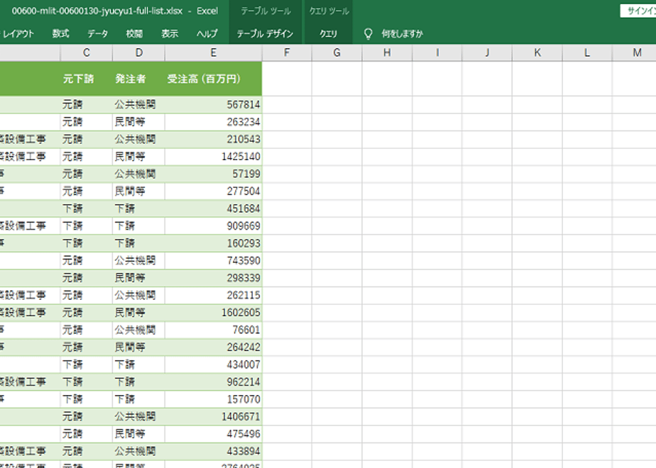
Task: Select column L header
Action: pos(587,52)
